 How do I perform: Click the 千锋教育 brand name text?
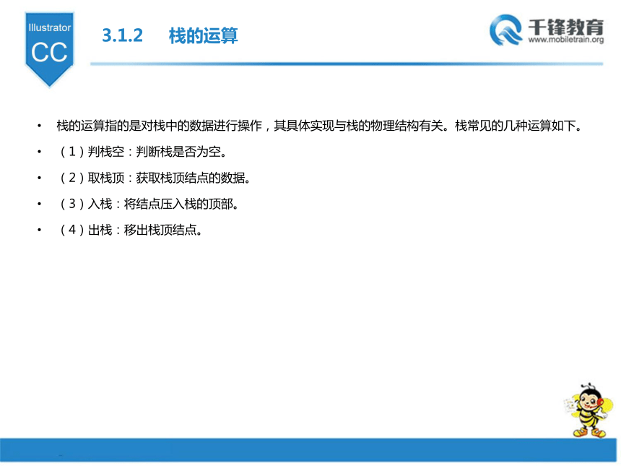click(x=566, y=27)
